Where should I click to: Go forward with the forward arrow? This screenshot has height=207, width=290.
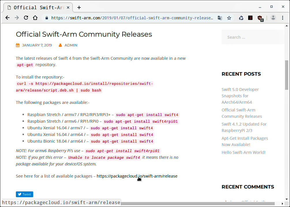pyautogui.click(x=17, y=18)
